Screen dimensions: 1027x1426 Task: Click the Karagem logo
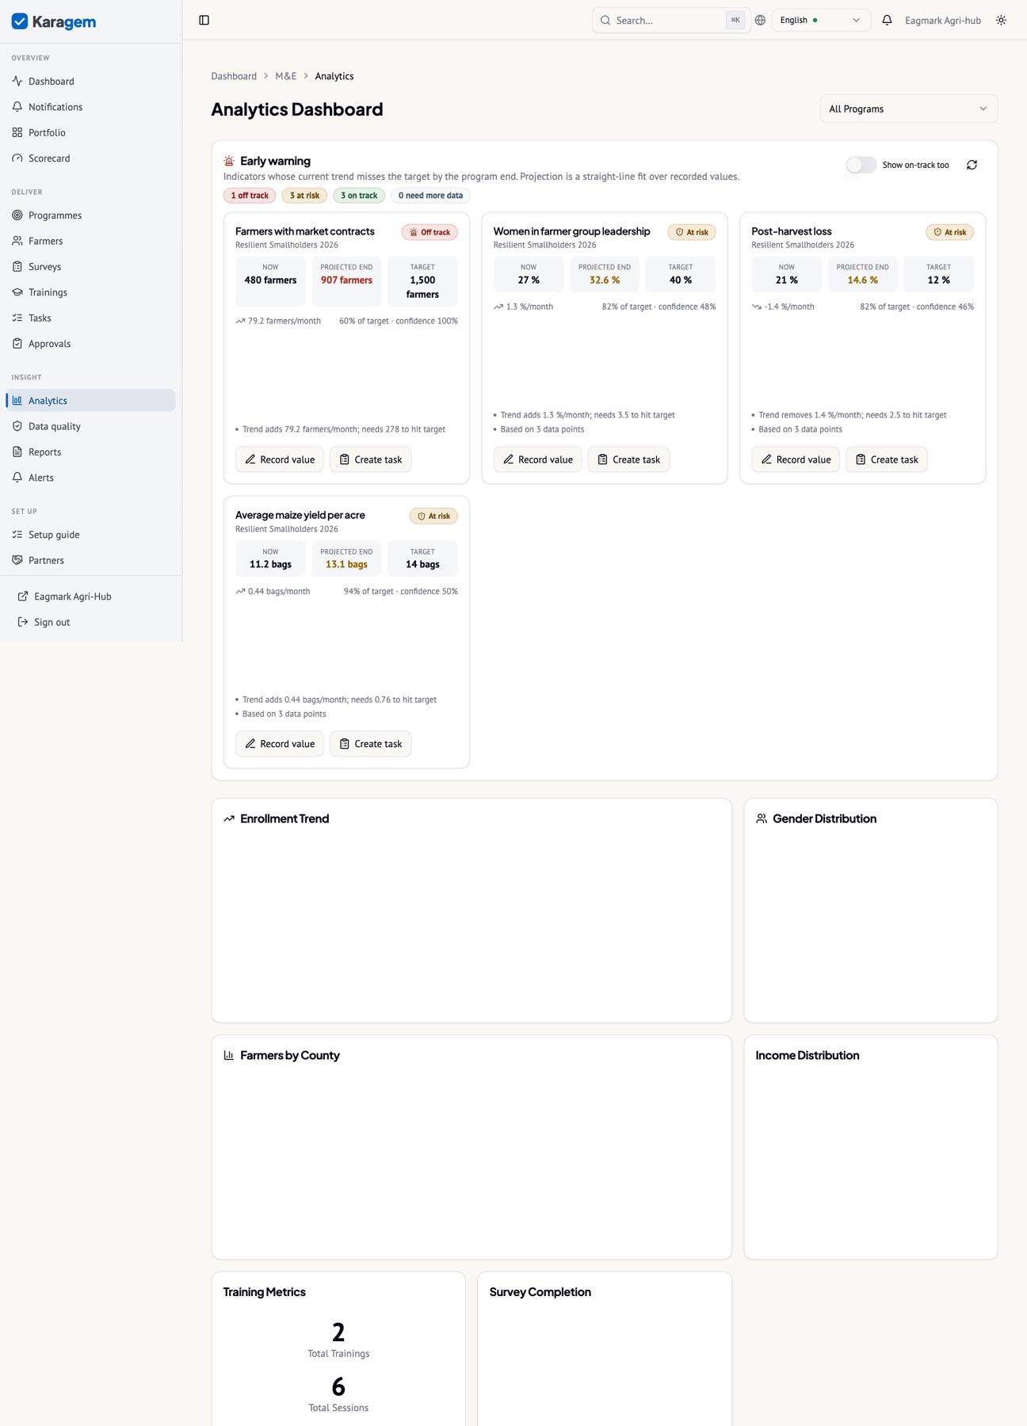click(x=54, y=21)
